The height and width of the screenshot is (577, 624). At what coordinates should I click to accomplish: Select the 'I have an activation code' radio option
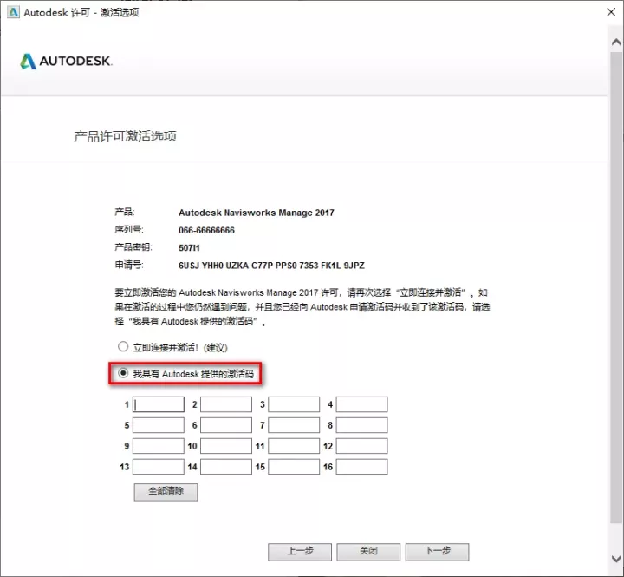pyautogui.click(x=123, y=373)
